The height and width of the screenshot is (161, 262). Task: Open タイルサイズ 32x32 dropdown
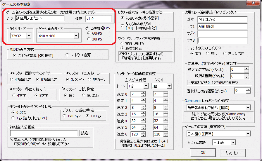point(29,36)
